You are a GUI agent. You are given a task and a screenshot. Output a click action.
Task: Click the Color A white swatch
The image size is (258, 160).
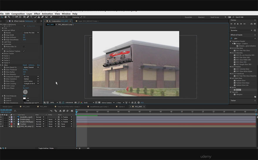tap(24, 98)
